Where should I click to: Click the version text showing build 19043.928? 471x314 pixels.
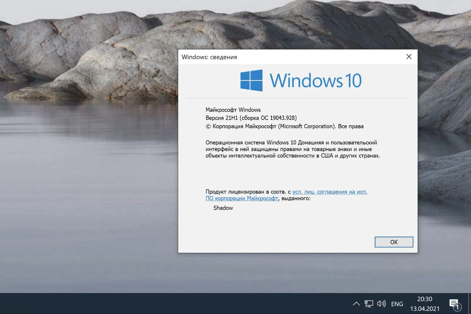click(251, 118)
